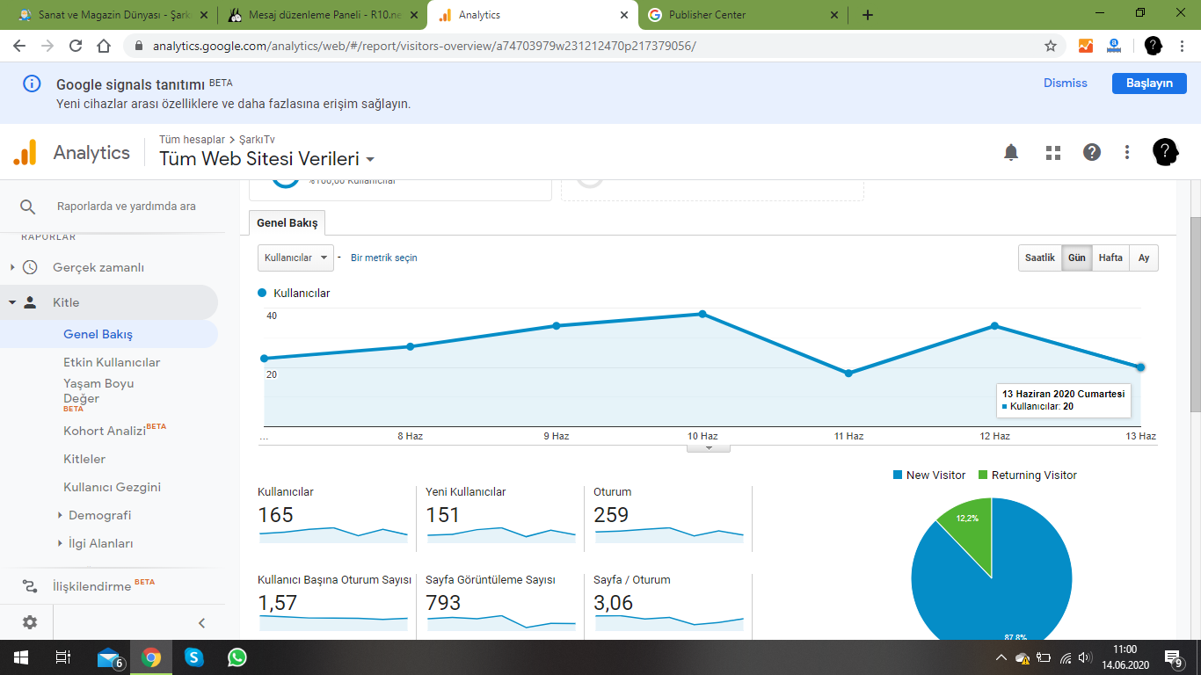Open the three-dot more options menu
1201x675 pixels.
click(1127, 152)
